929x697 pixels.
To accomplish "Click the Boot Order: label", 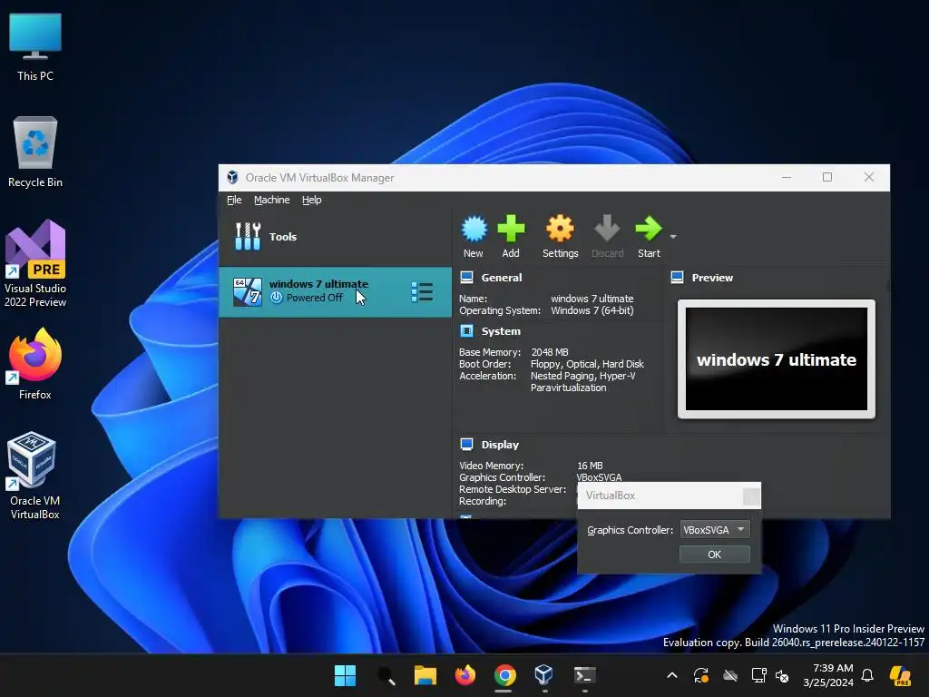I will (x=484, y=364).
